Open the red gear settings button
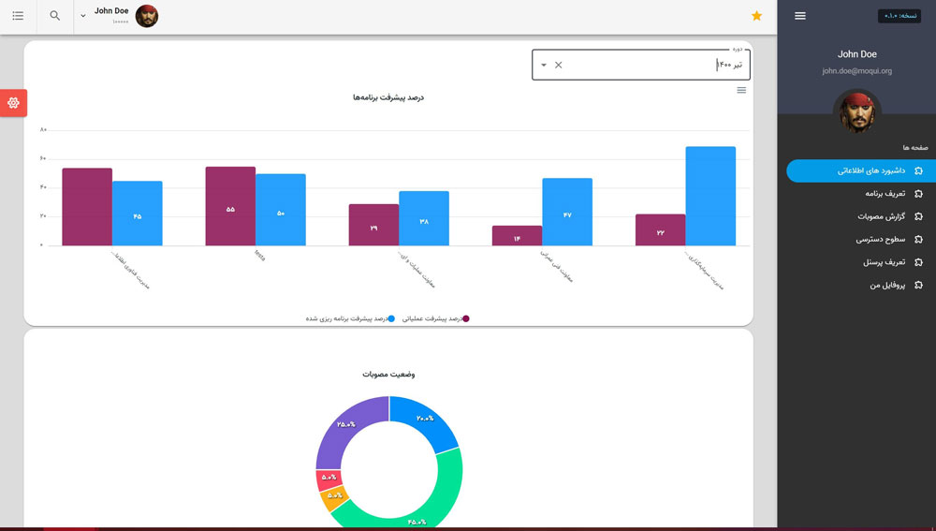The width and height of the screenshot is (936, 531). click(x=13, y=103)
